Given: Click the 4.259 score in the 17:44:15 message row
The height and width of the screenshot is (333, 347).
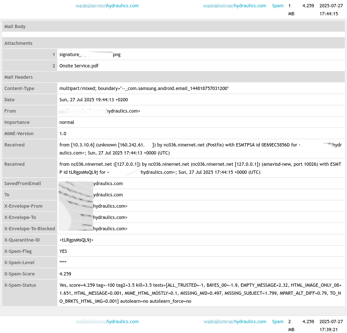Looking at the screenshot, I should coord(308,6).
